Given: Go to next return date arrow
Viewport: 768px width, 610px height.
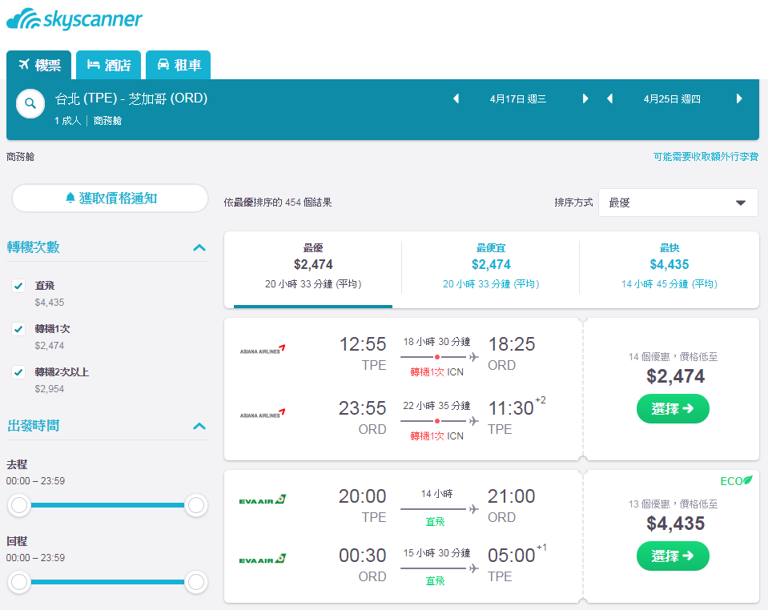Looking at the screenshot, I should [x=739, y=99].
